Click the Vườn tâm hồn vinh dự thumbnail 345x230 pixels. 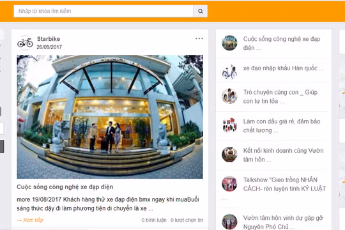229,222
